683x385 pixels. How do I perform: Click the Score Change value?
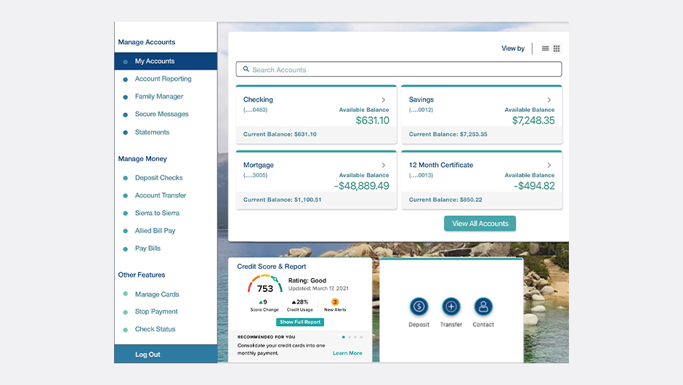tap(262, 301)
